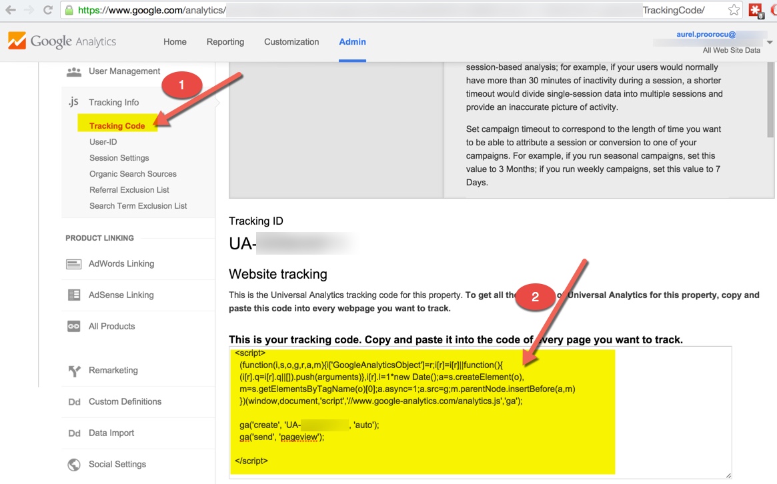
Task: Click the page vertical scrollbar
Action: [x=770, y=99]
